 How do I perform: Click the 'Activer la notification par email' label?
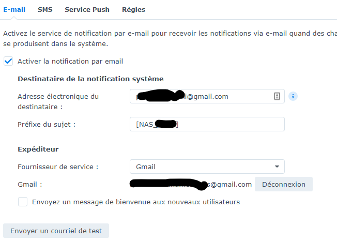(70, 61)
